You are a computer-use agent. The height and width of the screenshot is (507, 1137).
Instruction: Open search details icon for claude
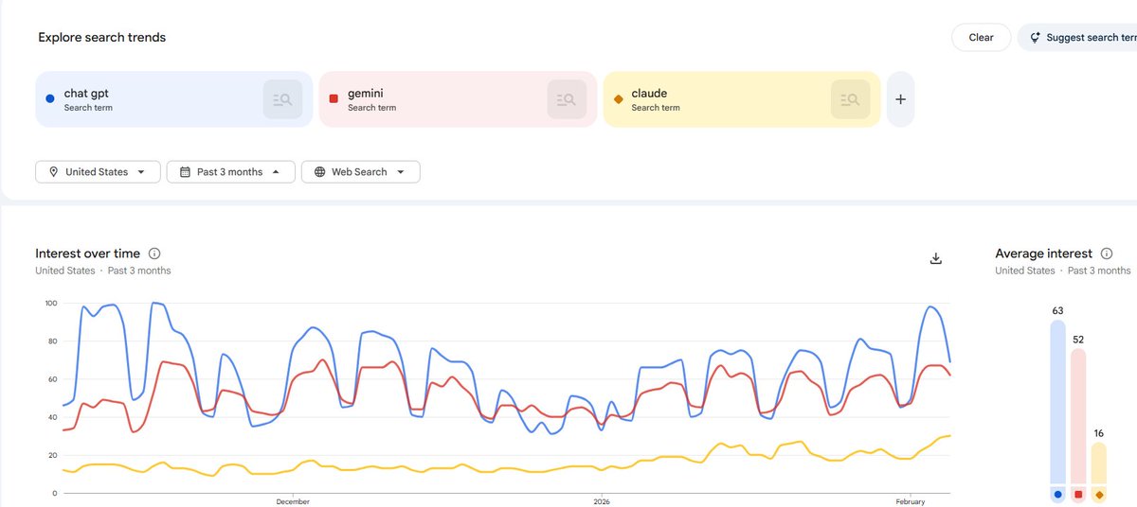(x=851, y=99)
